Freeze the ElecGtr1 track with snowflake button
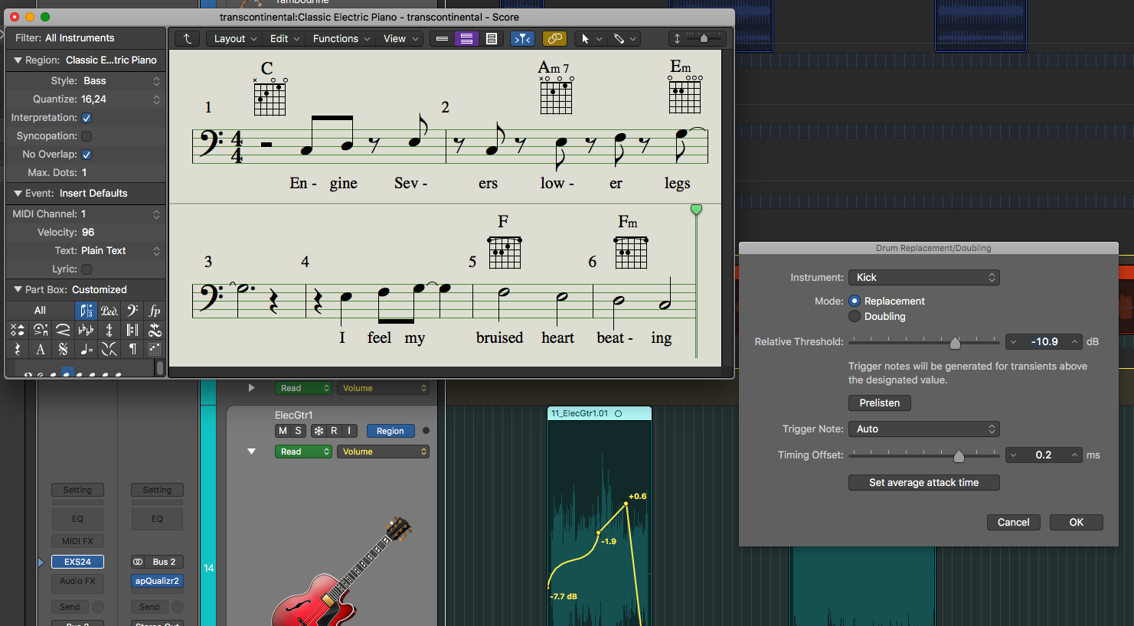1134x626 pixels. (x=319, y=431)
